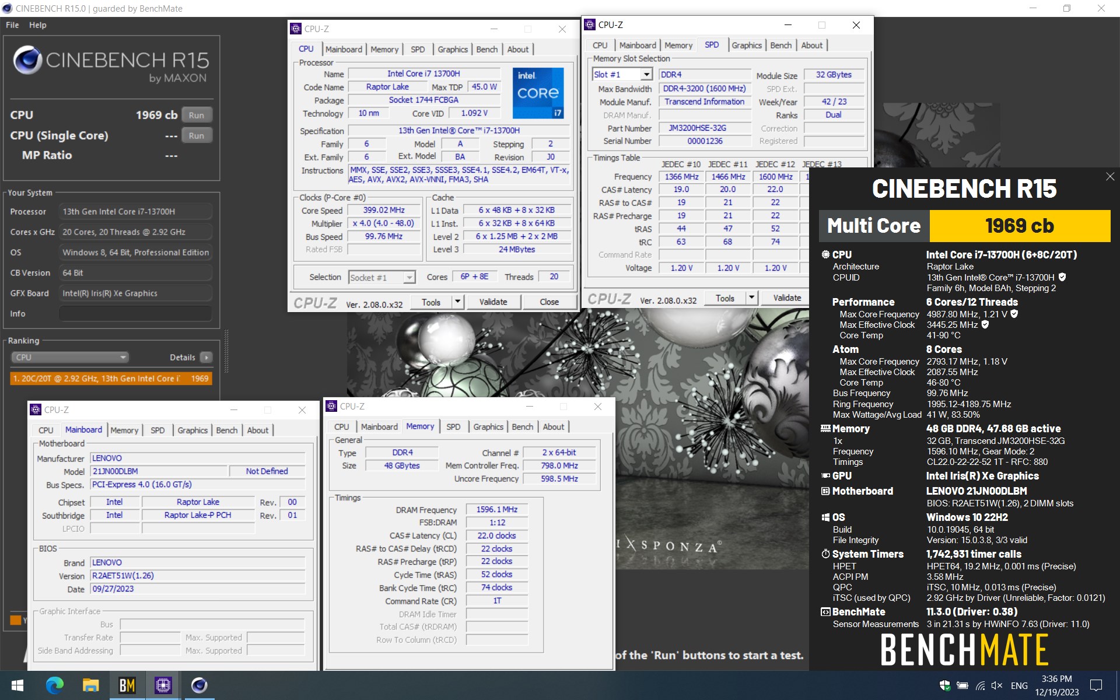Click the System Timers clock icon
The image size is (1120, 700).
pyautogui.click(x=825, y=554)
